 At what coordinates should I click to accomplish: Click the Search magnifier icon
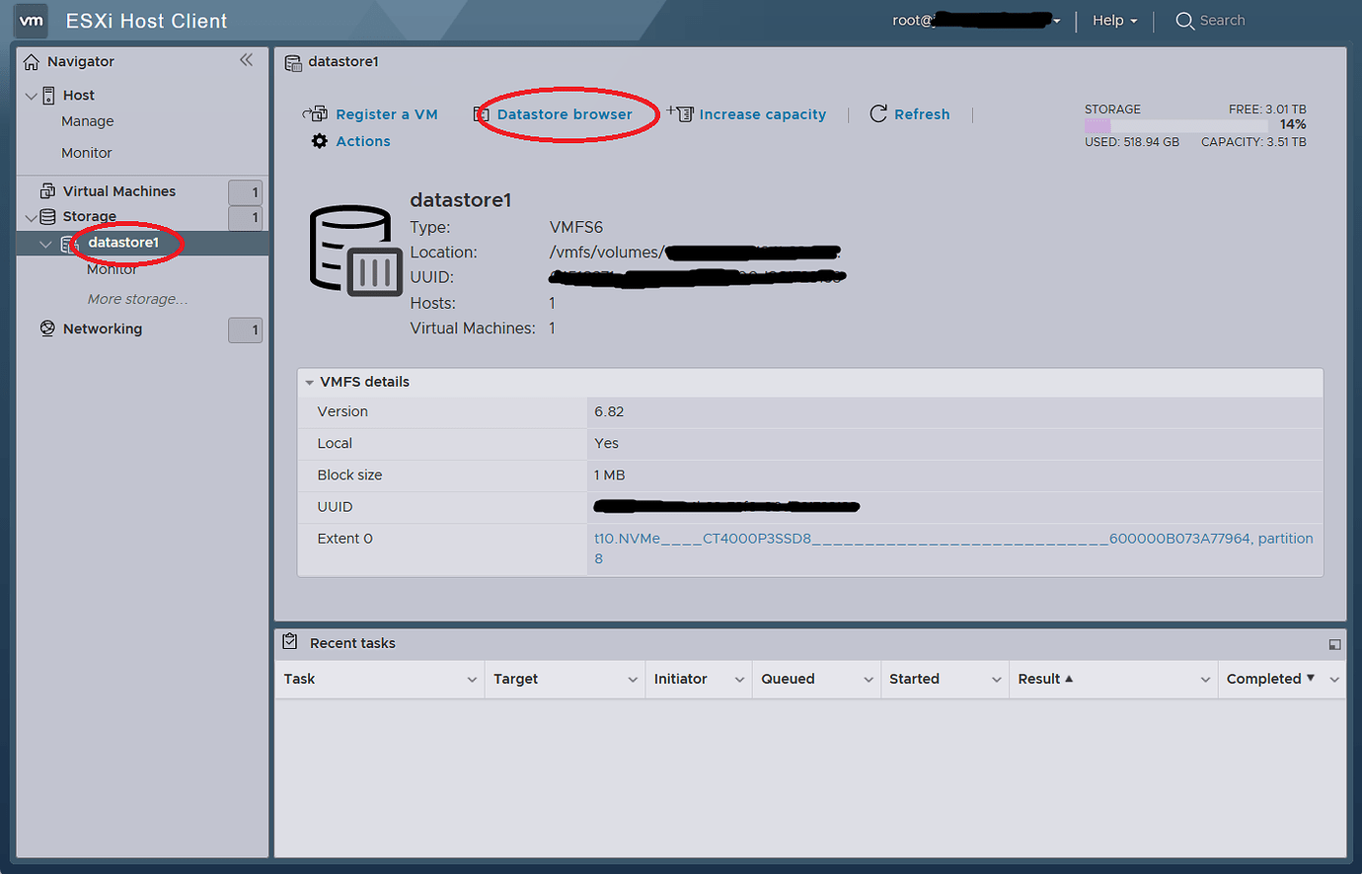[x=1184, y=21]
